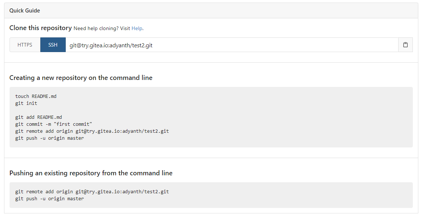Click git push line in Pushing section

[x=49, y=199]
